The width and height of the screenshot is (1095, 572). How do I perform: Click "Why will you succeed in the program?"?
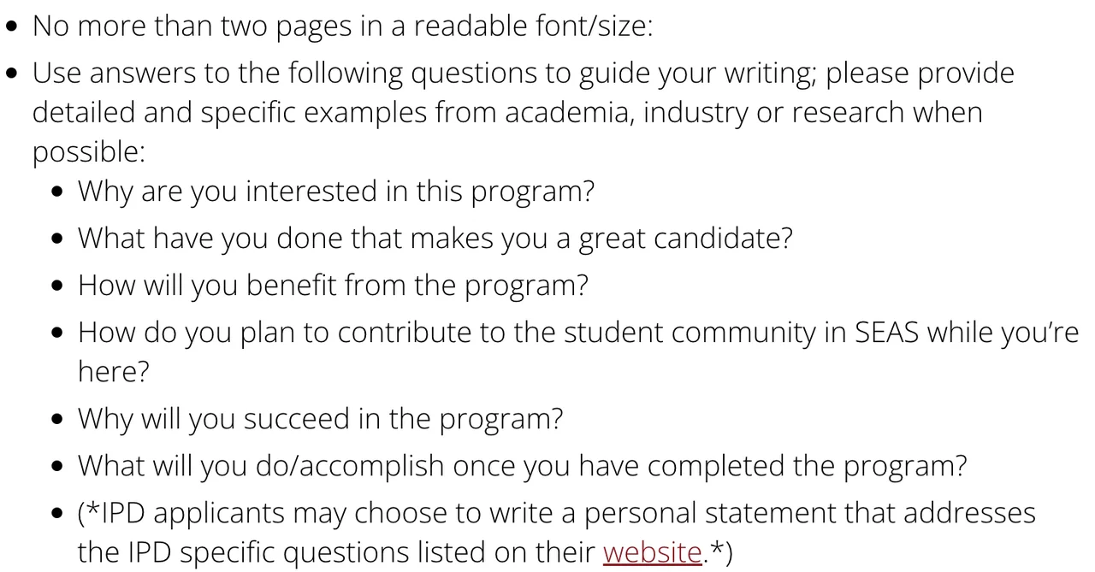tap(320, 419)
